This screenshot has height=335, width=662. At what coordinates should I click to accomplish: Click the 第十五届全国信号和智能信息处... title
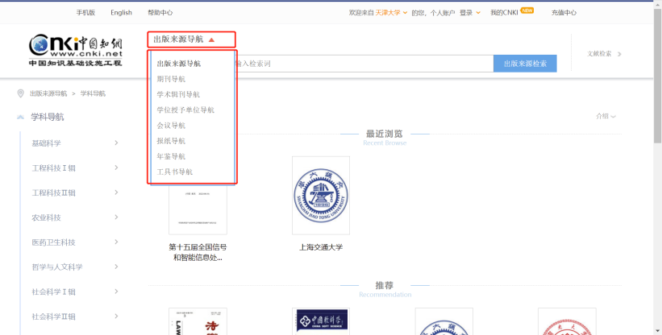tap(198, 252)
